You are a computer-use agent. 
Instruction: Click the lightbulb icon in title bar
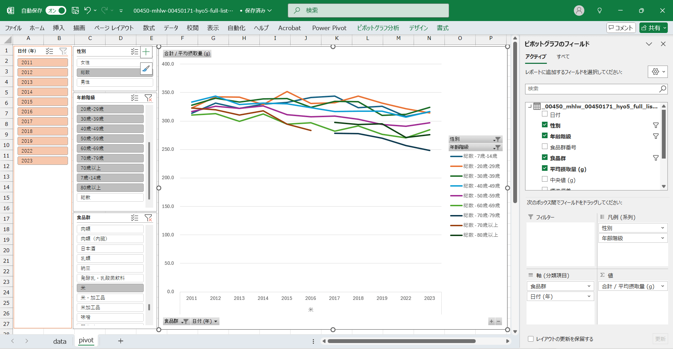(599, 11)
